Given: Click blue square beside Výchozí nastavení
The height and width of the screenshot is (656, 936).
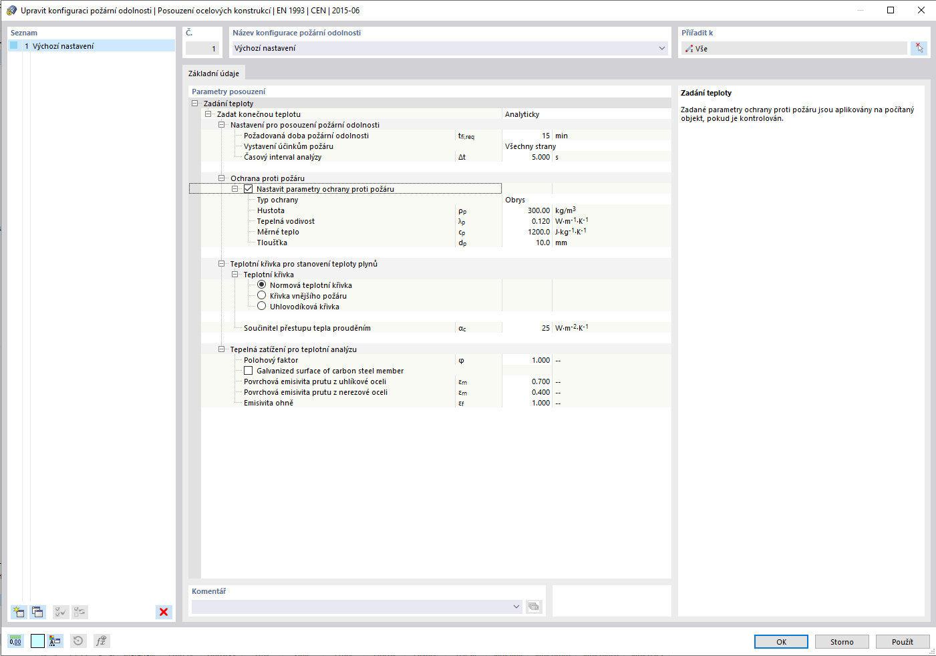Looking at the screenshot, I should (x=14, y=45).
